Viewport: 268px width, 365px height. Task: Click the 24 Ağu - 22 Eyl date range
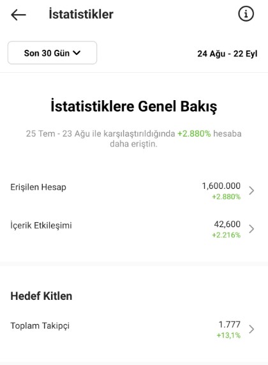click(227, 54)
